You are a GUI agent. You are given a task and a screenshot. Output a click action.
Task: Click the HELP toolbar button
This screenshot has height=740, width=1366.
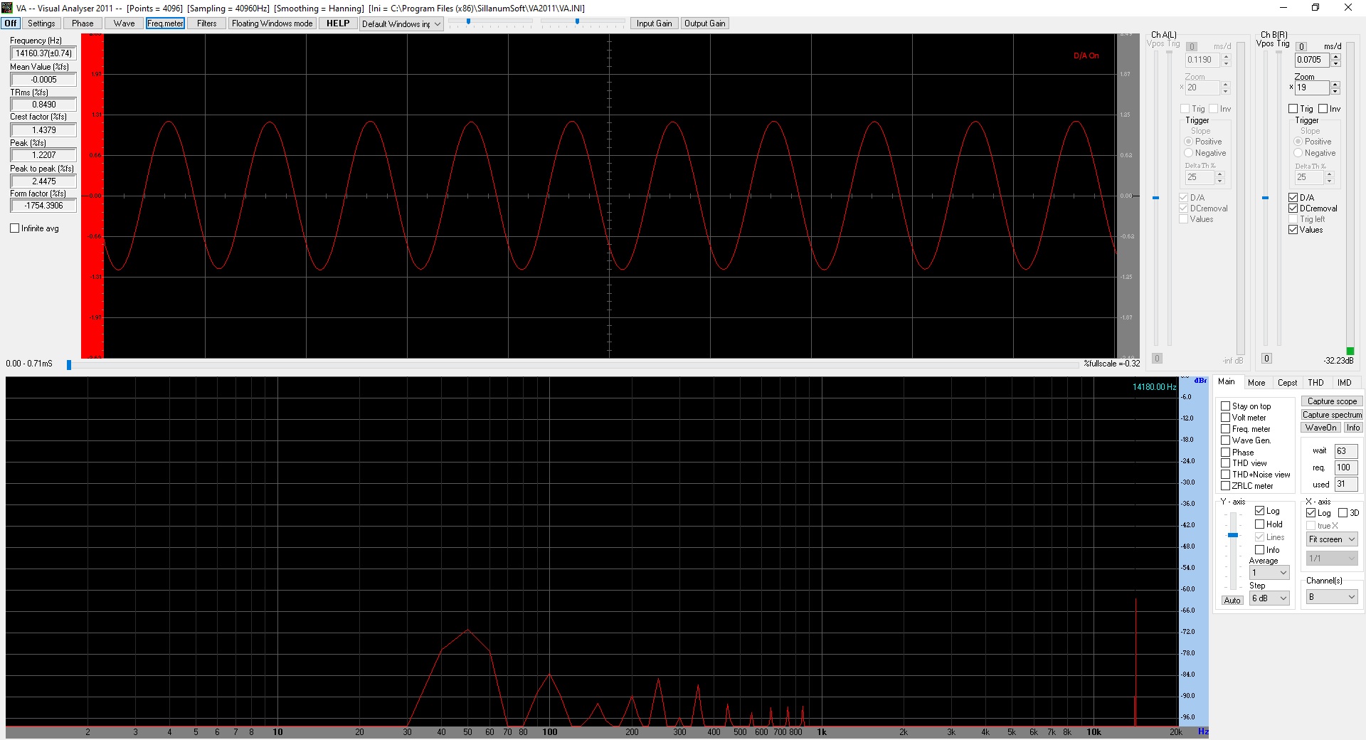[338, 23]
